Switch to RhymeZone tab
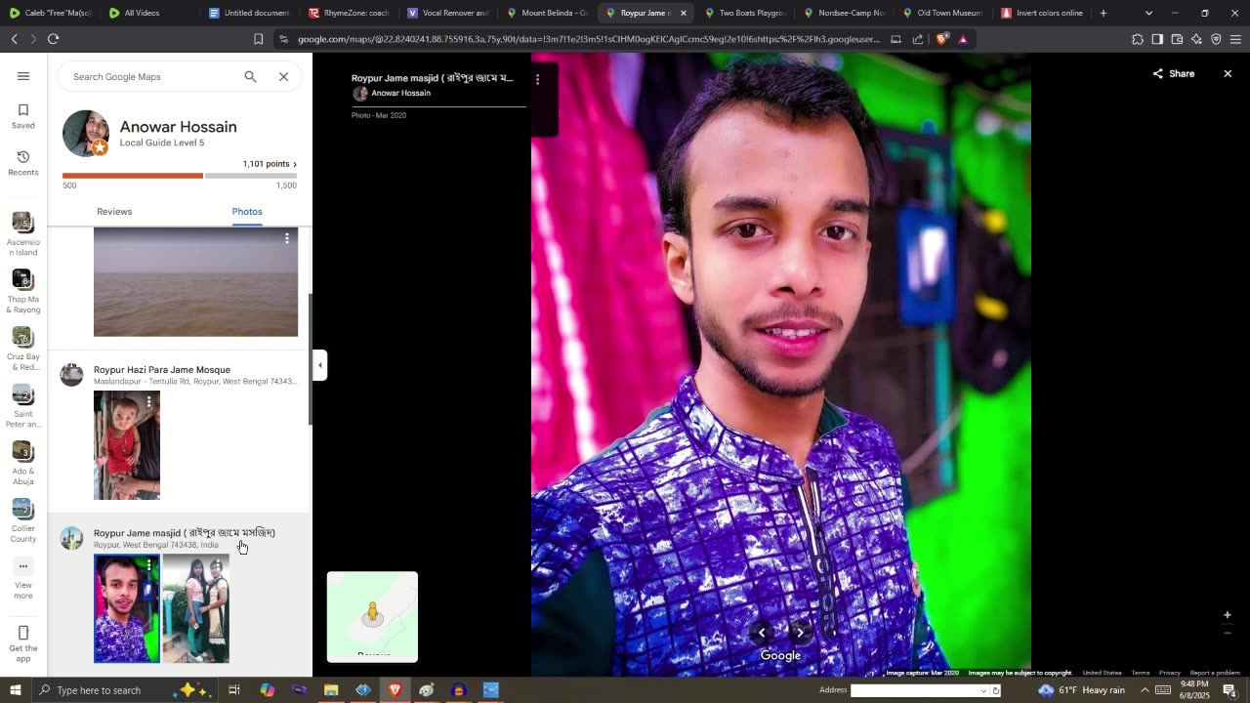The width and height of the screenshot is (1250, 703). [348, 13]
